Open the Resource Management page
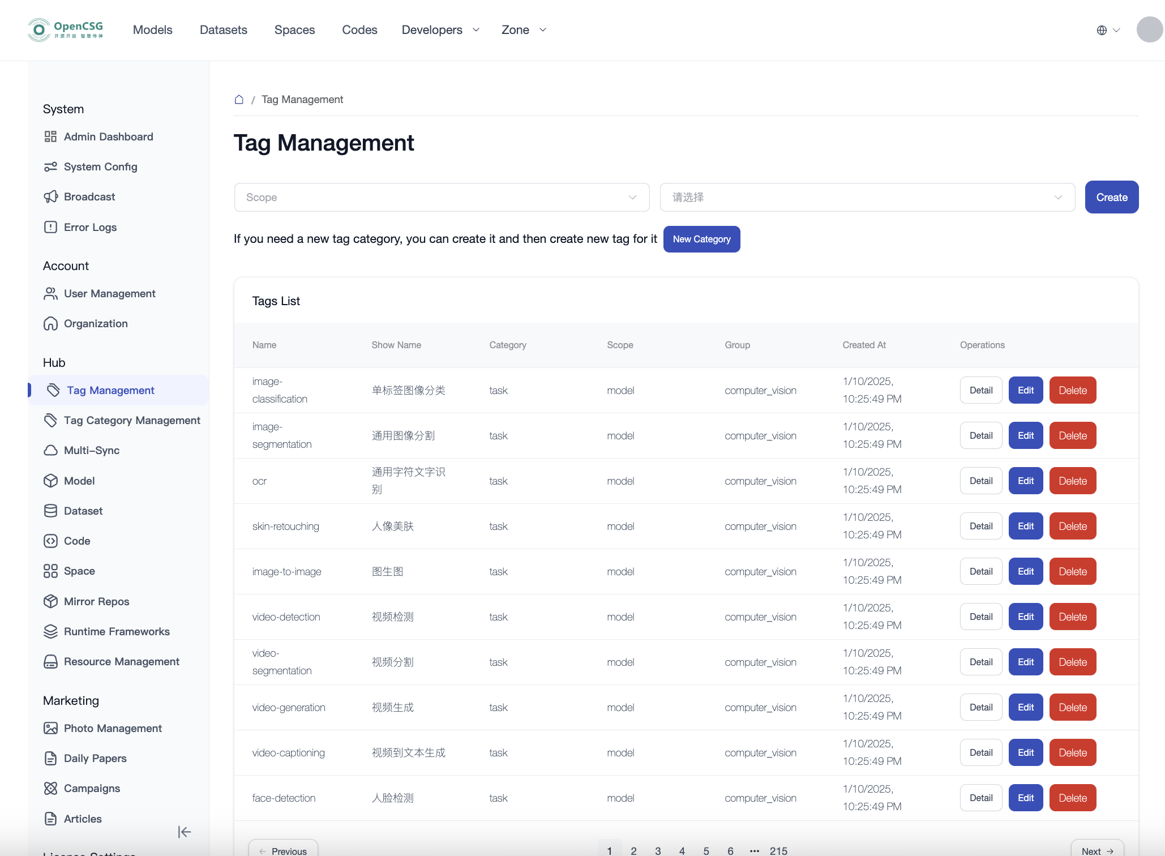The height and width of the screenshot is (856, 1165). pos(121,661)
